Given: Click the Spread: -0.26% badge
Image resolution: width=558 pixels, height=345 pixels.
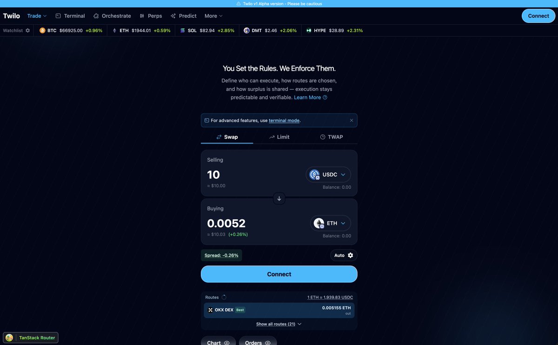Looking at the screenshot, I should (221, 255).
